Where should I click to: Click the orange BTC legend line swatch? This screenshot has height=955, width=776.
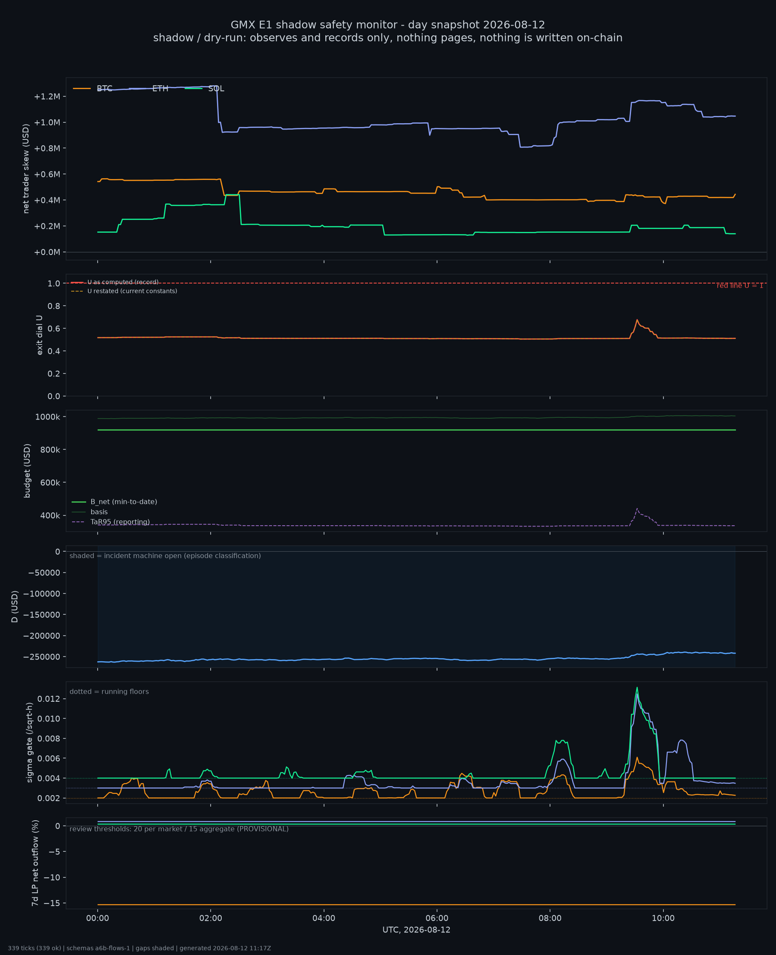coord(82,89)
